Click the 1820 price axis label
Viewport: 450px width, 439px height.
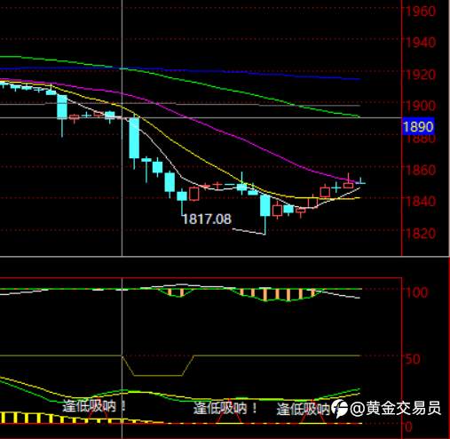coord(421,234)
